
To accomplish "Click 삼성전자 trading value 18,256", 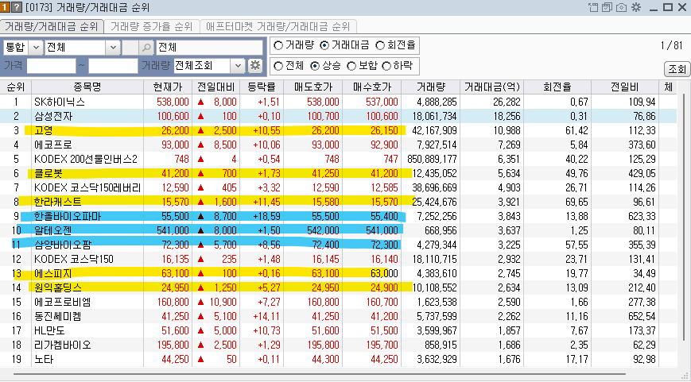I will 507,117.
